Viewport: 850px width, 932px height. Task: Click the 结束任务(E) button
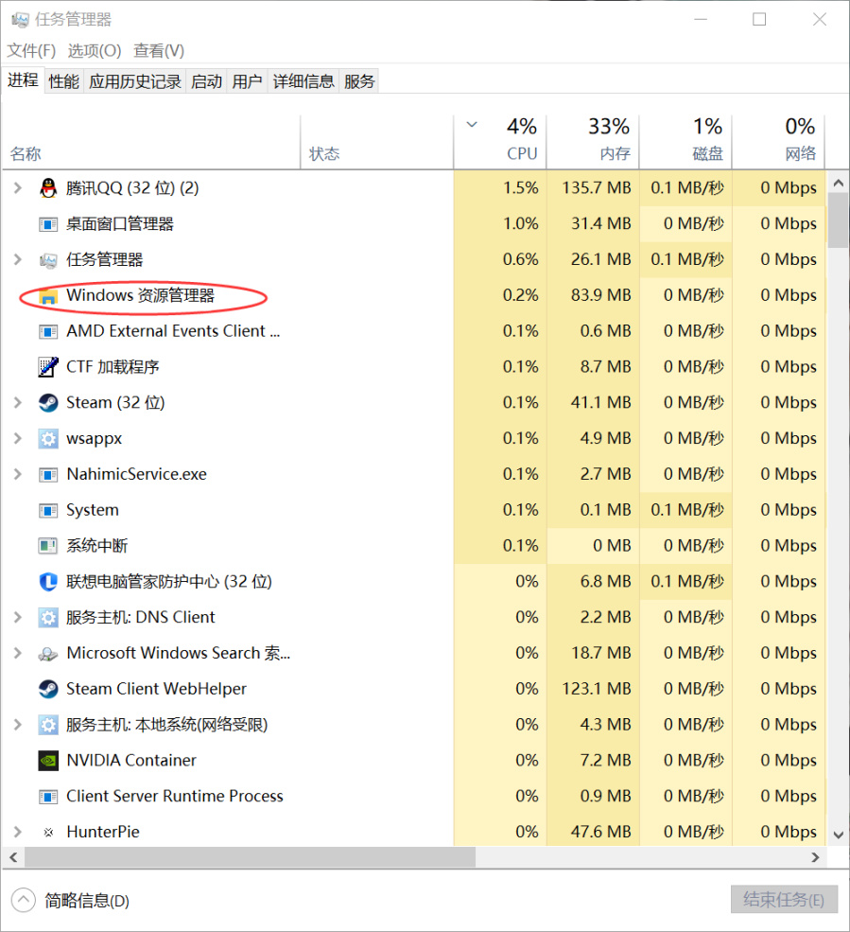pos(784,899)
